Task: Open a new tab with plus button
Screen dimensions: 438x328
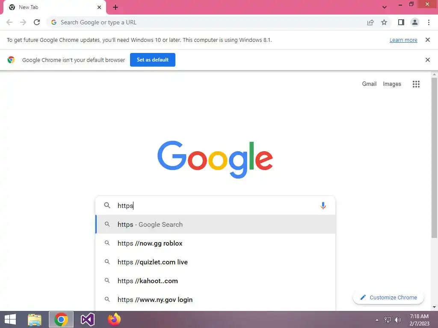Action: point(115,8)
